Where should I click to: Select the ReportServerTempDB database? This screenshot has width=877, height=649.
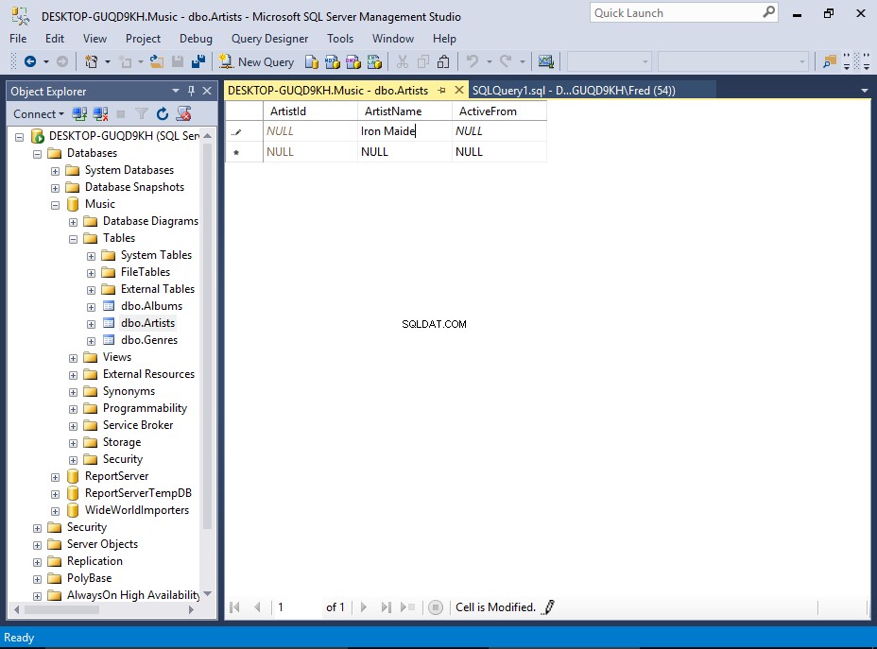[138, 493]
